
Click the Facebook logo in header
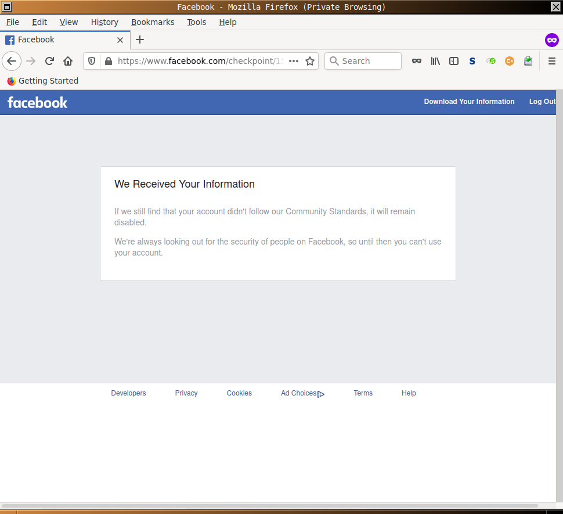37,103
